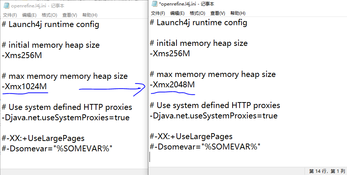
Task: Open 格式(O) menu in the right Notepad window
Action: point(197,13)
